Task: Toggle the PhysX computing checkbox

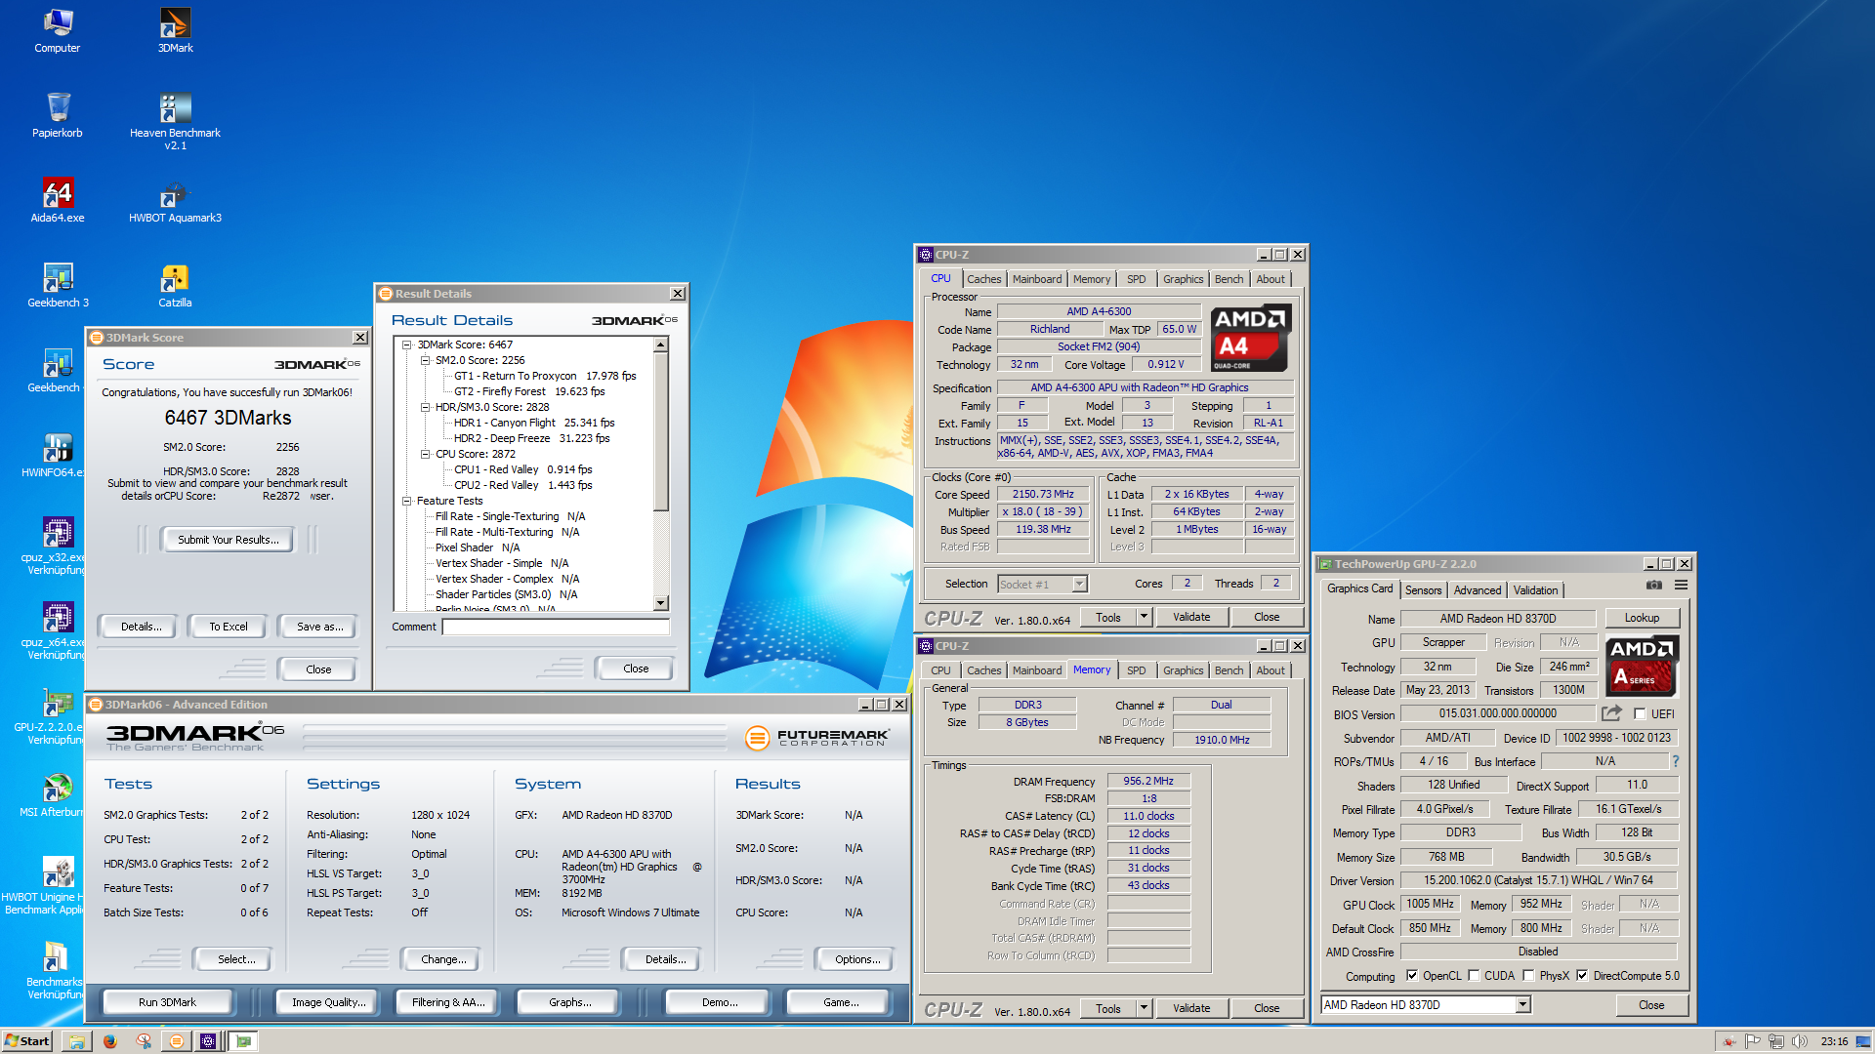Action: (x=1528, y=976)
